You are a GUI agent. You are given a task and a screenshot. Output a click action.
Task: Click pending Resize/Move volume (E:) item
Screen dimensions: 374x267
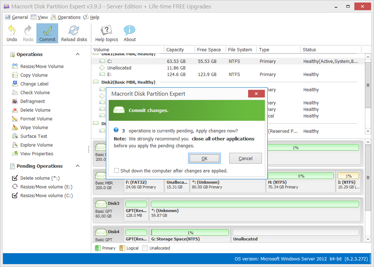42,187
